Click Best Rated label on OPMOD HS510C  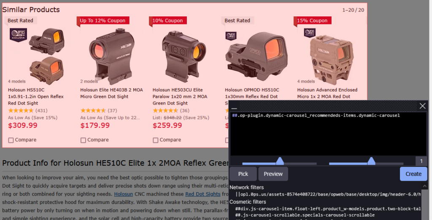point(237,20)
